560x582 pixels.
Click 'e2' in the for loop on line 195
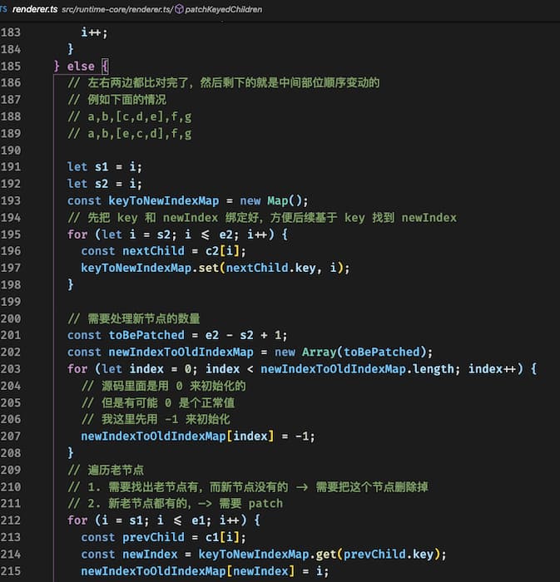click(225, 234)
